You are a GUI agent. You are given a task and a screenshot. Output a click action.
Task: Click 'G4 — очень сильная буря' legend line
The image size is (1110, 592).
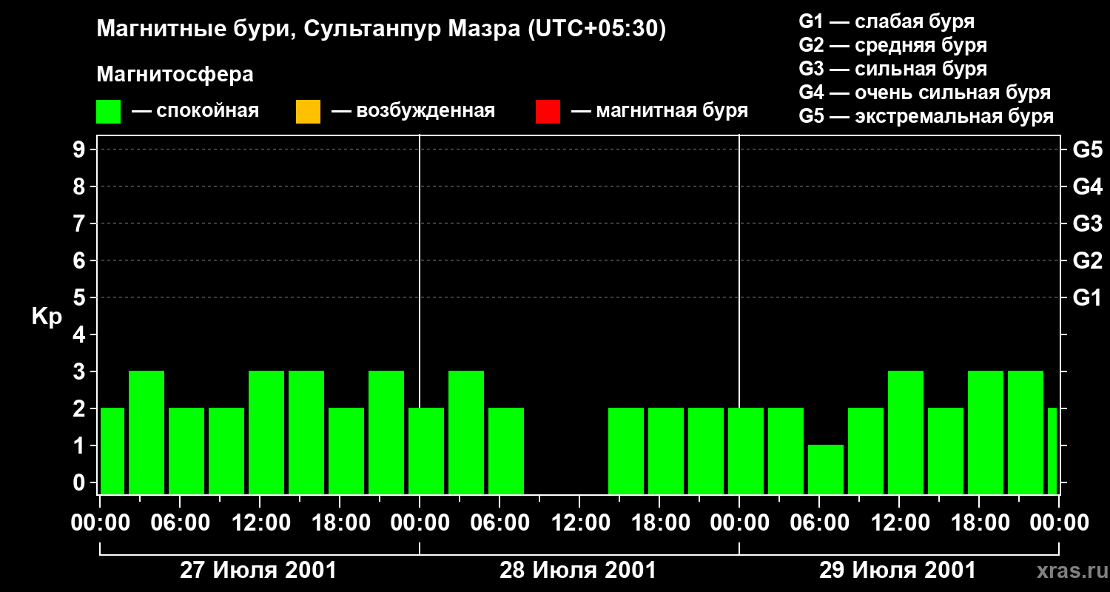(925, 92)
